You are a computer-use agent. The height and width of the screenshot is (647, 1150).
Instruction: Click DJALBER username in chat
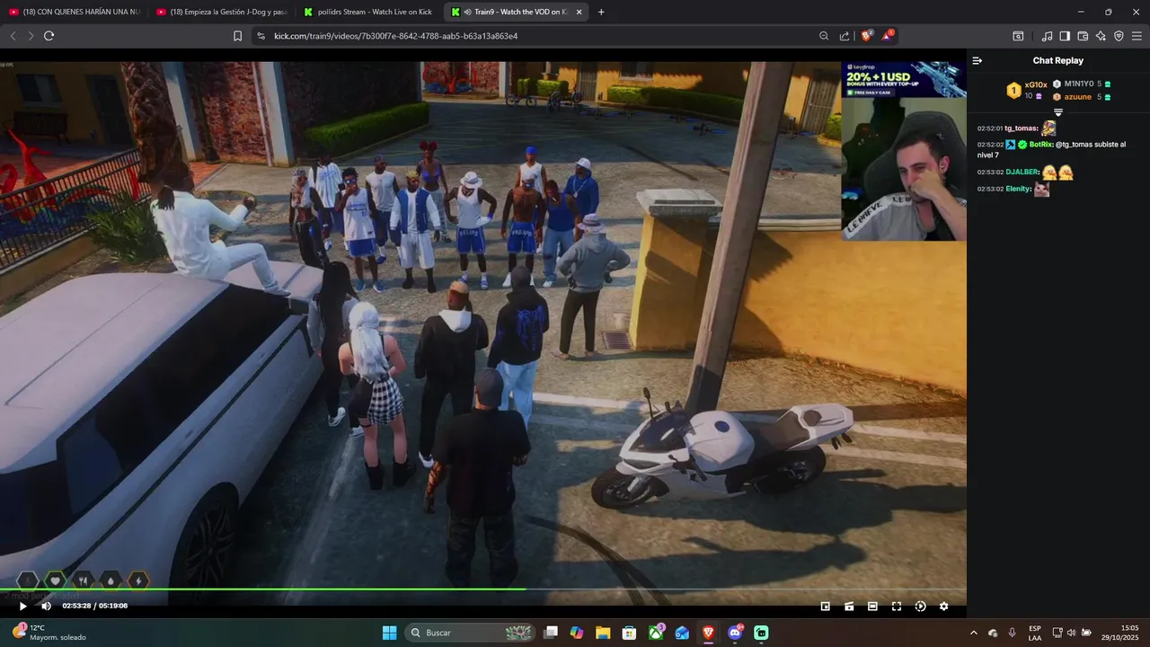tap(1022, 172)
